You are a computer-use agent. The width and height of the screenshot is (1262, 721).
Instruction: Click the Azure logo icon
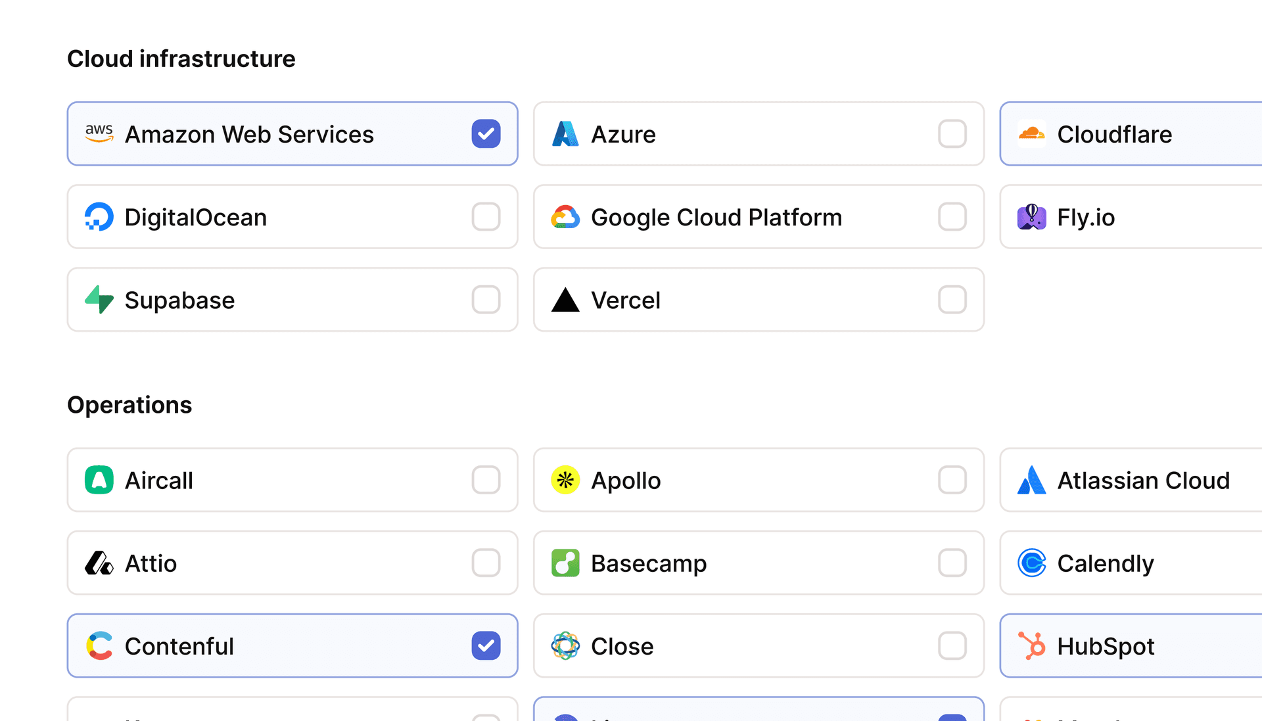click(566, 134)
